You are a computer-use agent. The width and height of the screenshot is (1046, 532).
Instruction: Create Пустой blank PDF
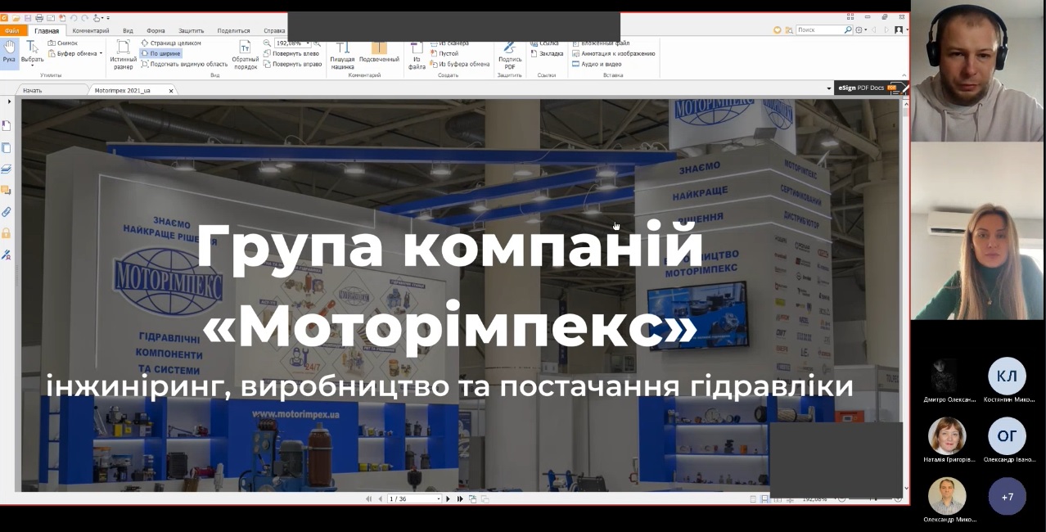444,53
